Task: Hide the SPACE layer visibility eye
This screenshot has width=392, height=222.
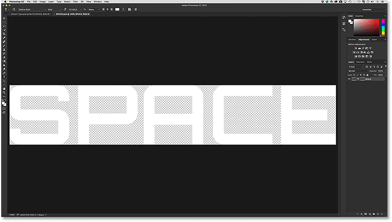Action: (x=350, y=79)
